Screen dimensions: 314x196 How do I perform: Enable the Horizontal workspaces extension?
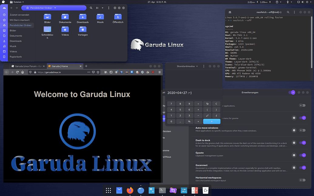pos(302,180)
